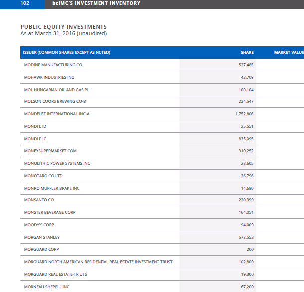
Task: Click share value 164,051
Action: tap(246, 212)
